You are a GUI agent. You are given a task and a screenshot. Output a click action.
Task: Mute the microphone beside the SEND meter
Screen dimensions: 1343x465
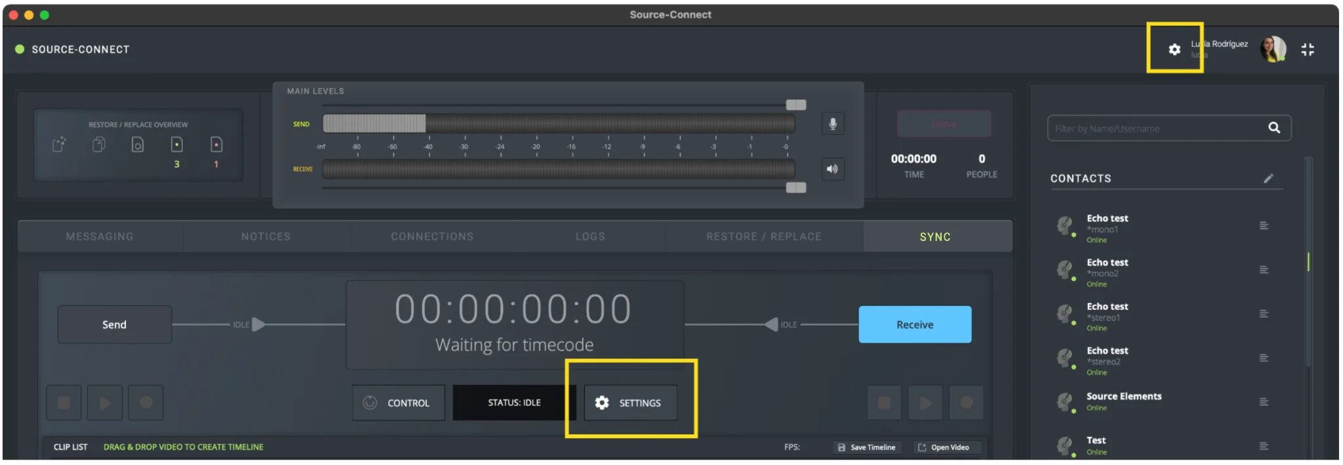click(x=833, y=124)
